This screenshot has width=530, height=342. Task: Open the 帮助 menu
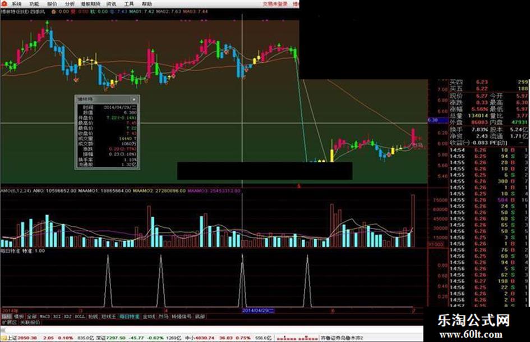(x=147, y=4)
